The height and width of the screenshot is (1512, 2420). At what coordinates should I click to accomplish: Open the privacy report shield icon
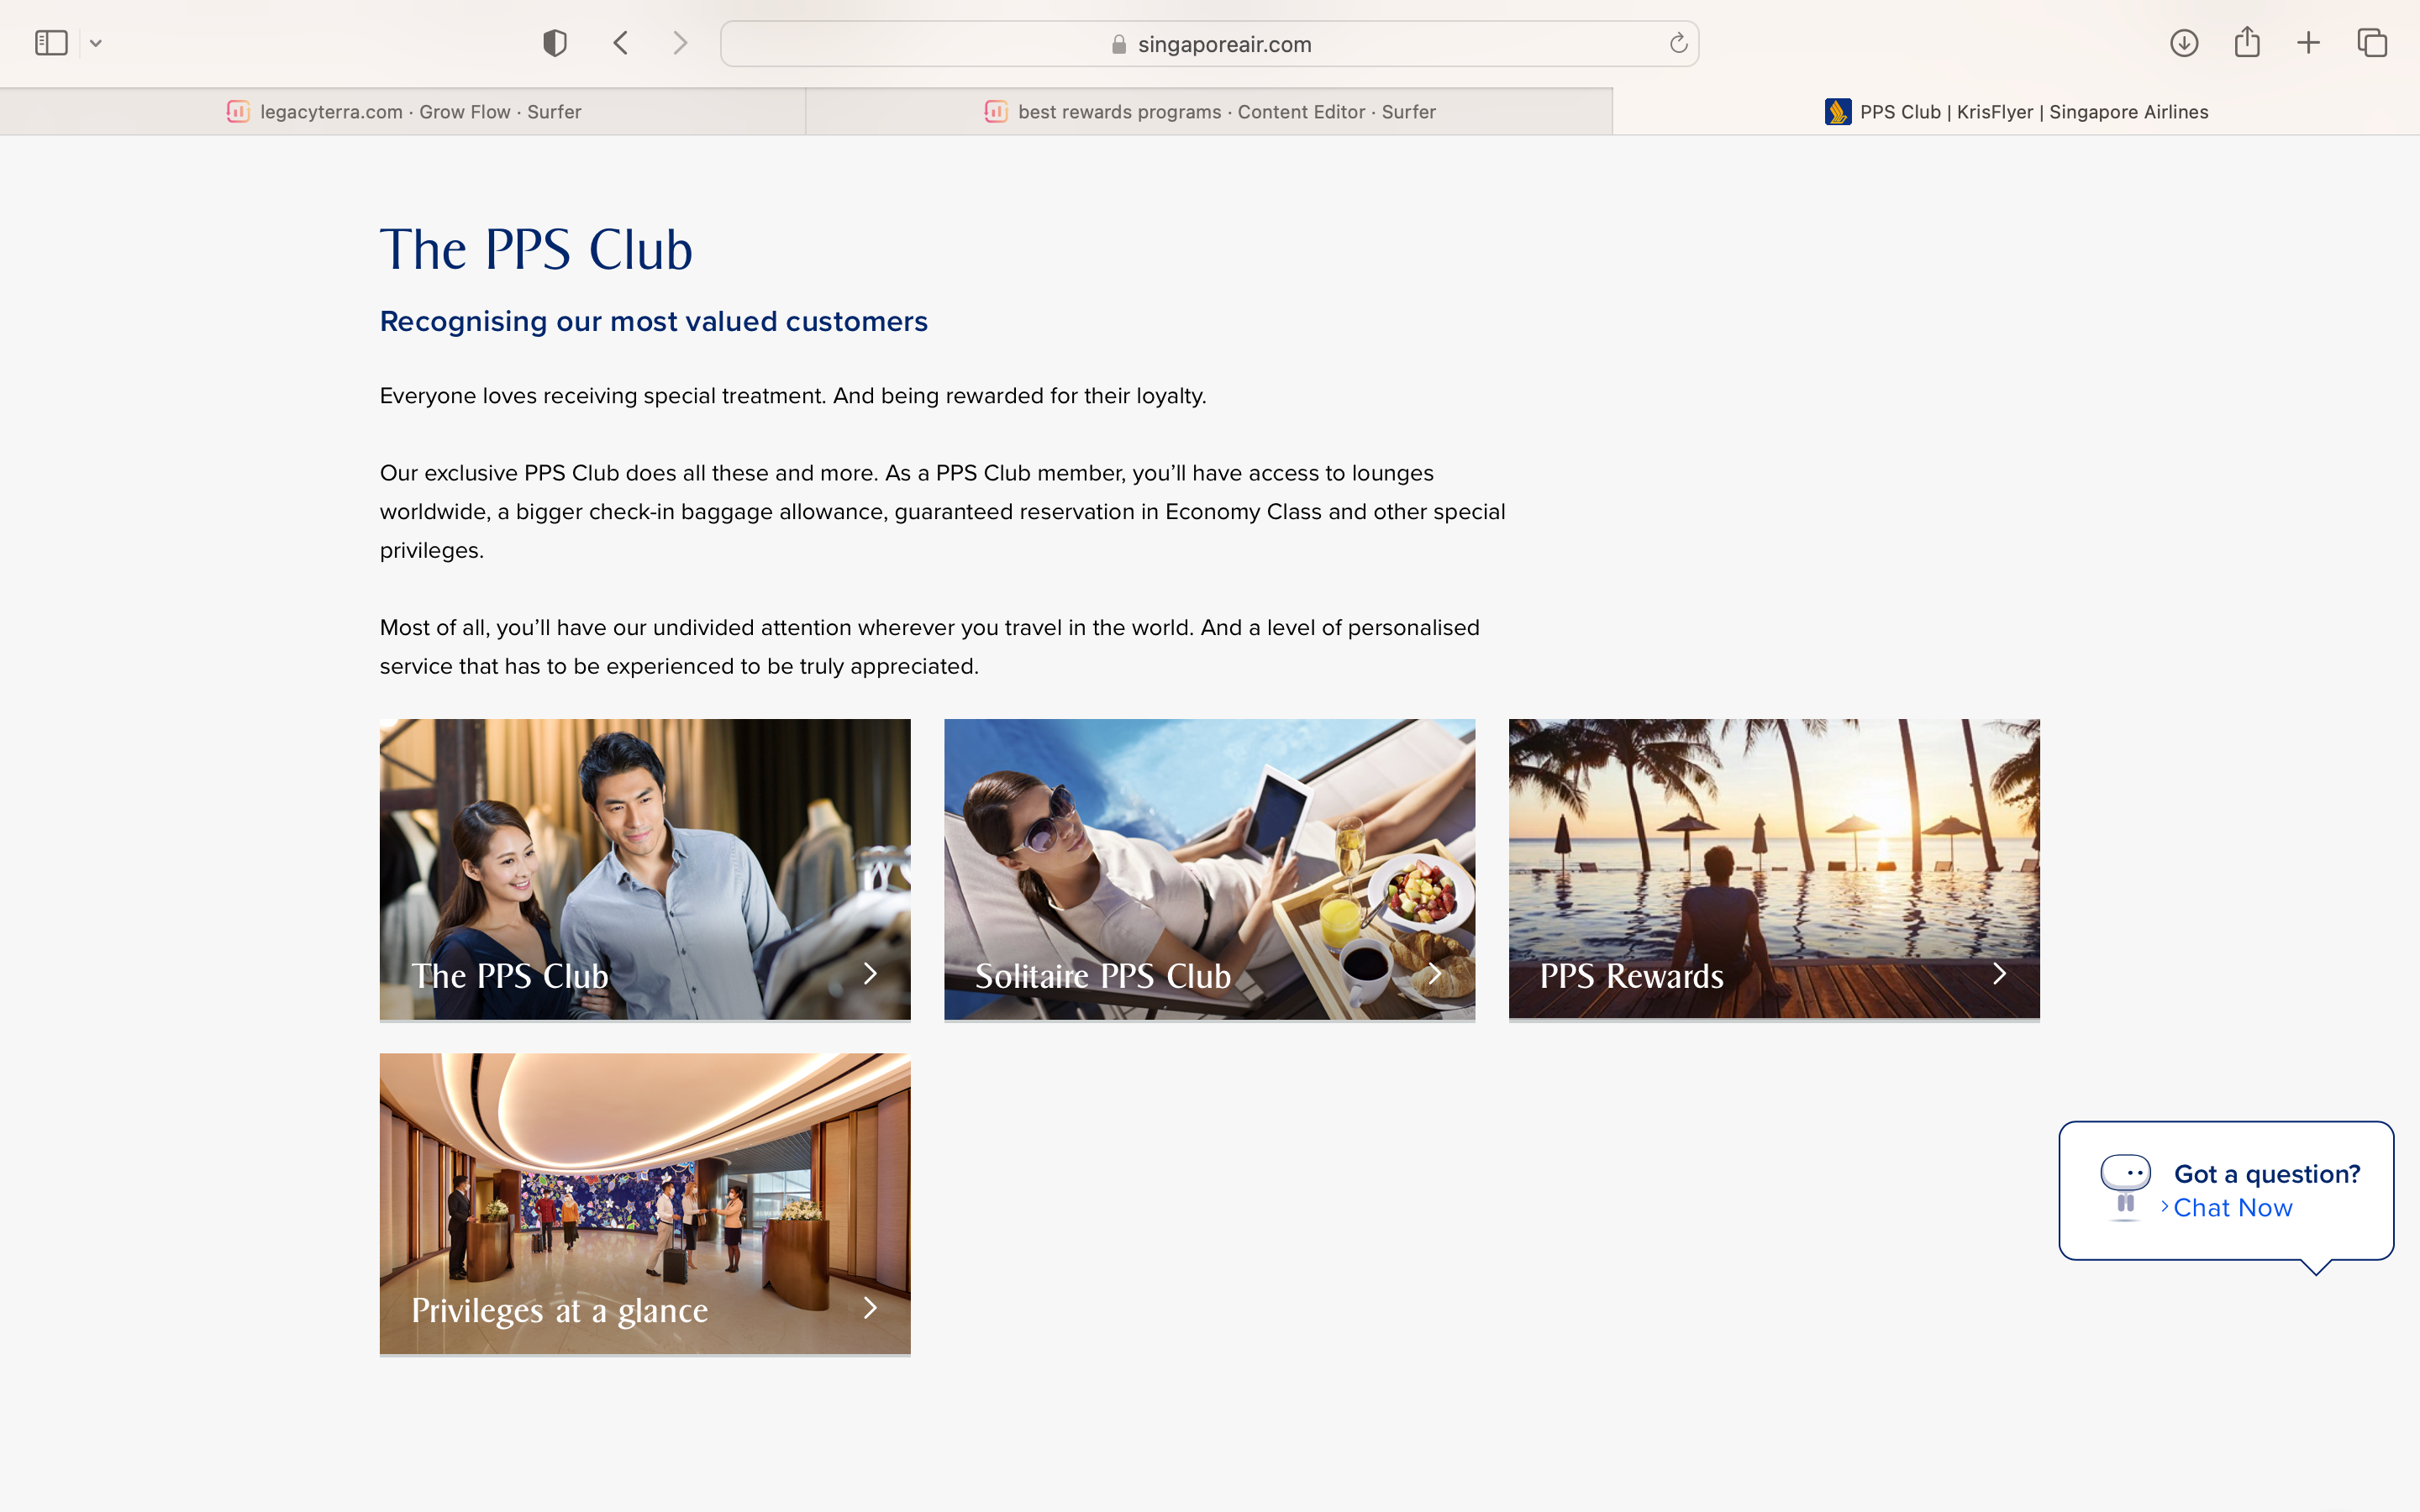click(x=555, y=43)
